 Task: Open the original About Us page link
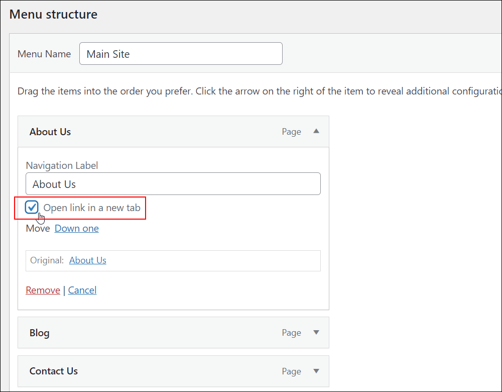pyautogui.click(x=88, y=260)
